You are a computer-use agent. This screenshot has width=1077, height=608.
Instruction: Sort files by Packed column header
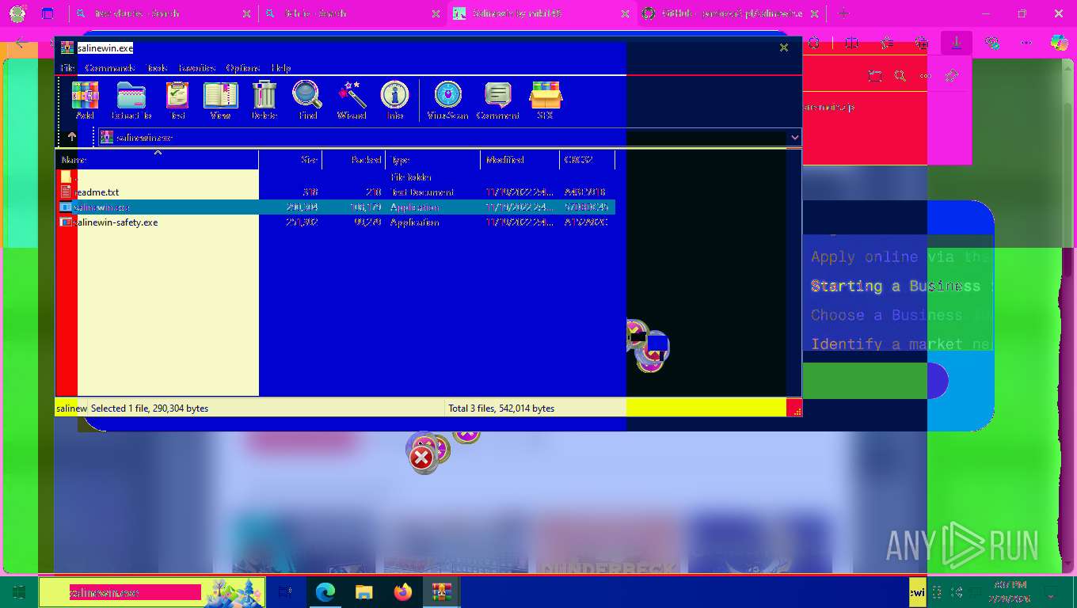point(354,160)
